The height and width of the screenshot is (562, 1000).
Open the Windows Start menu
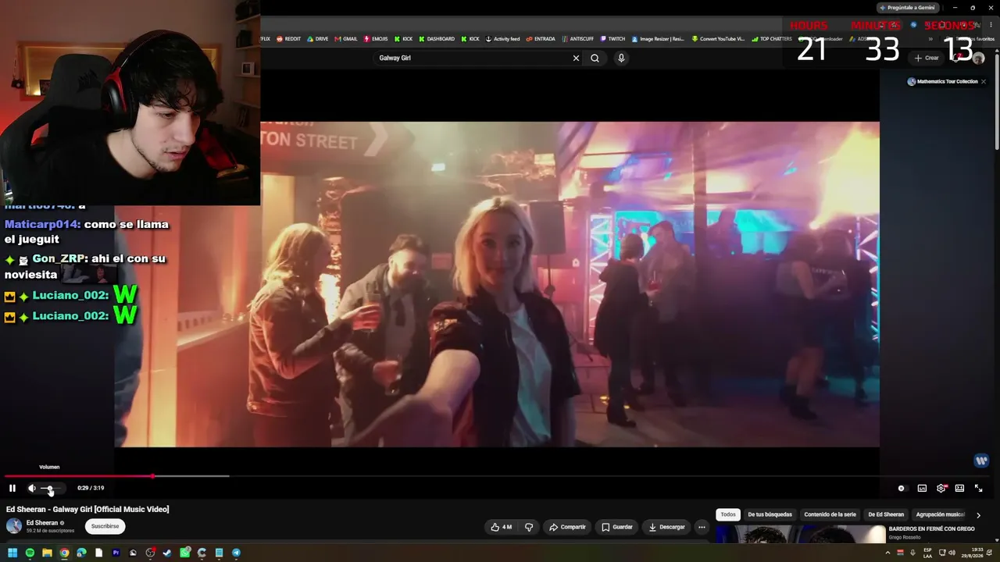(12, 553)
